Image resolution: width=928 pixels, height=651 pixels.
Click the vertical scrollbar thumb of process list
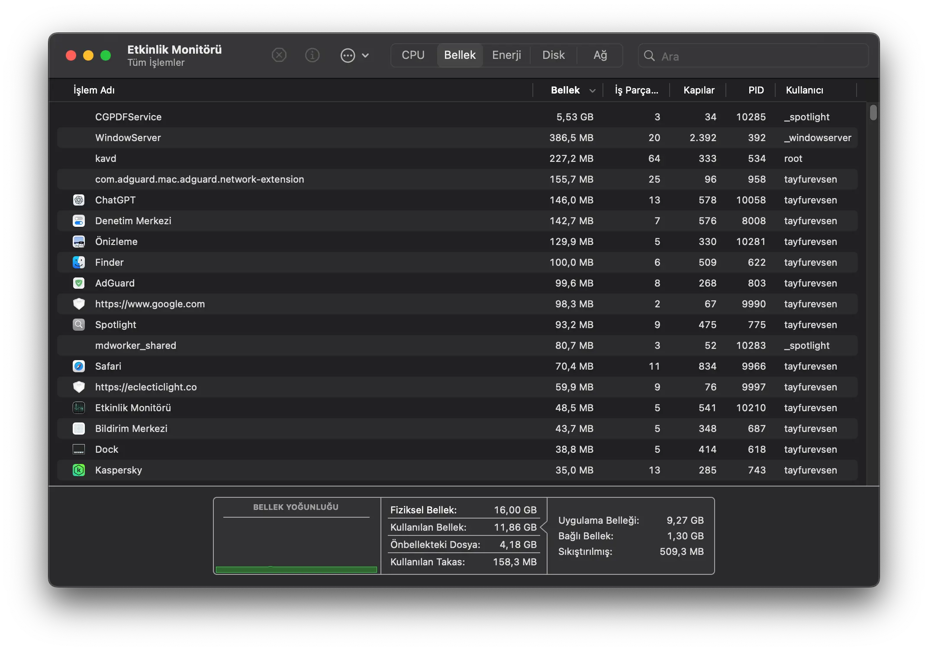click(873, 113)
